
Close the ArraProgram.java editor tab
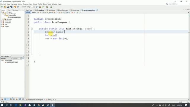97,10
